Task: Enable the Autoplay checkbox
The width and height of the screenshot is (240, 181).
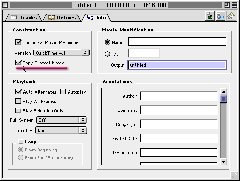Action: [63, 92]
